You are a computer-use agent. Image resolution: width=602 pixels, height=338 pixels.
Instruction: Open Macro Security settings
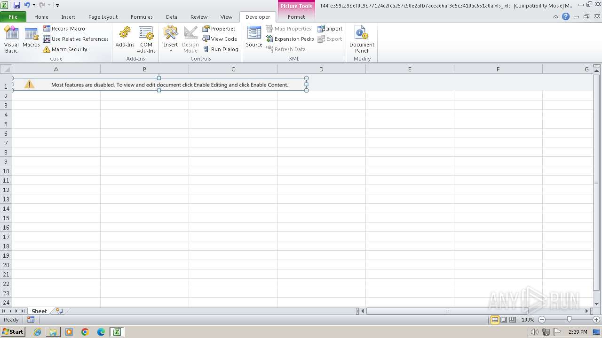click(65, 49)
